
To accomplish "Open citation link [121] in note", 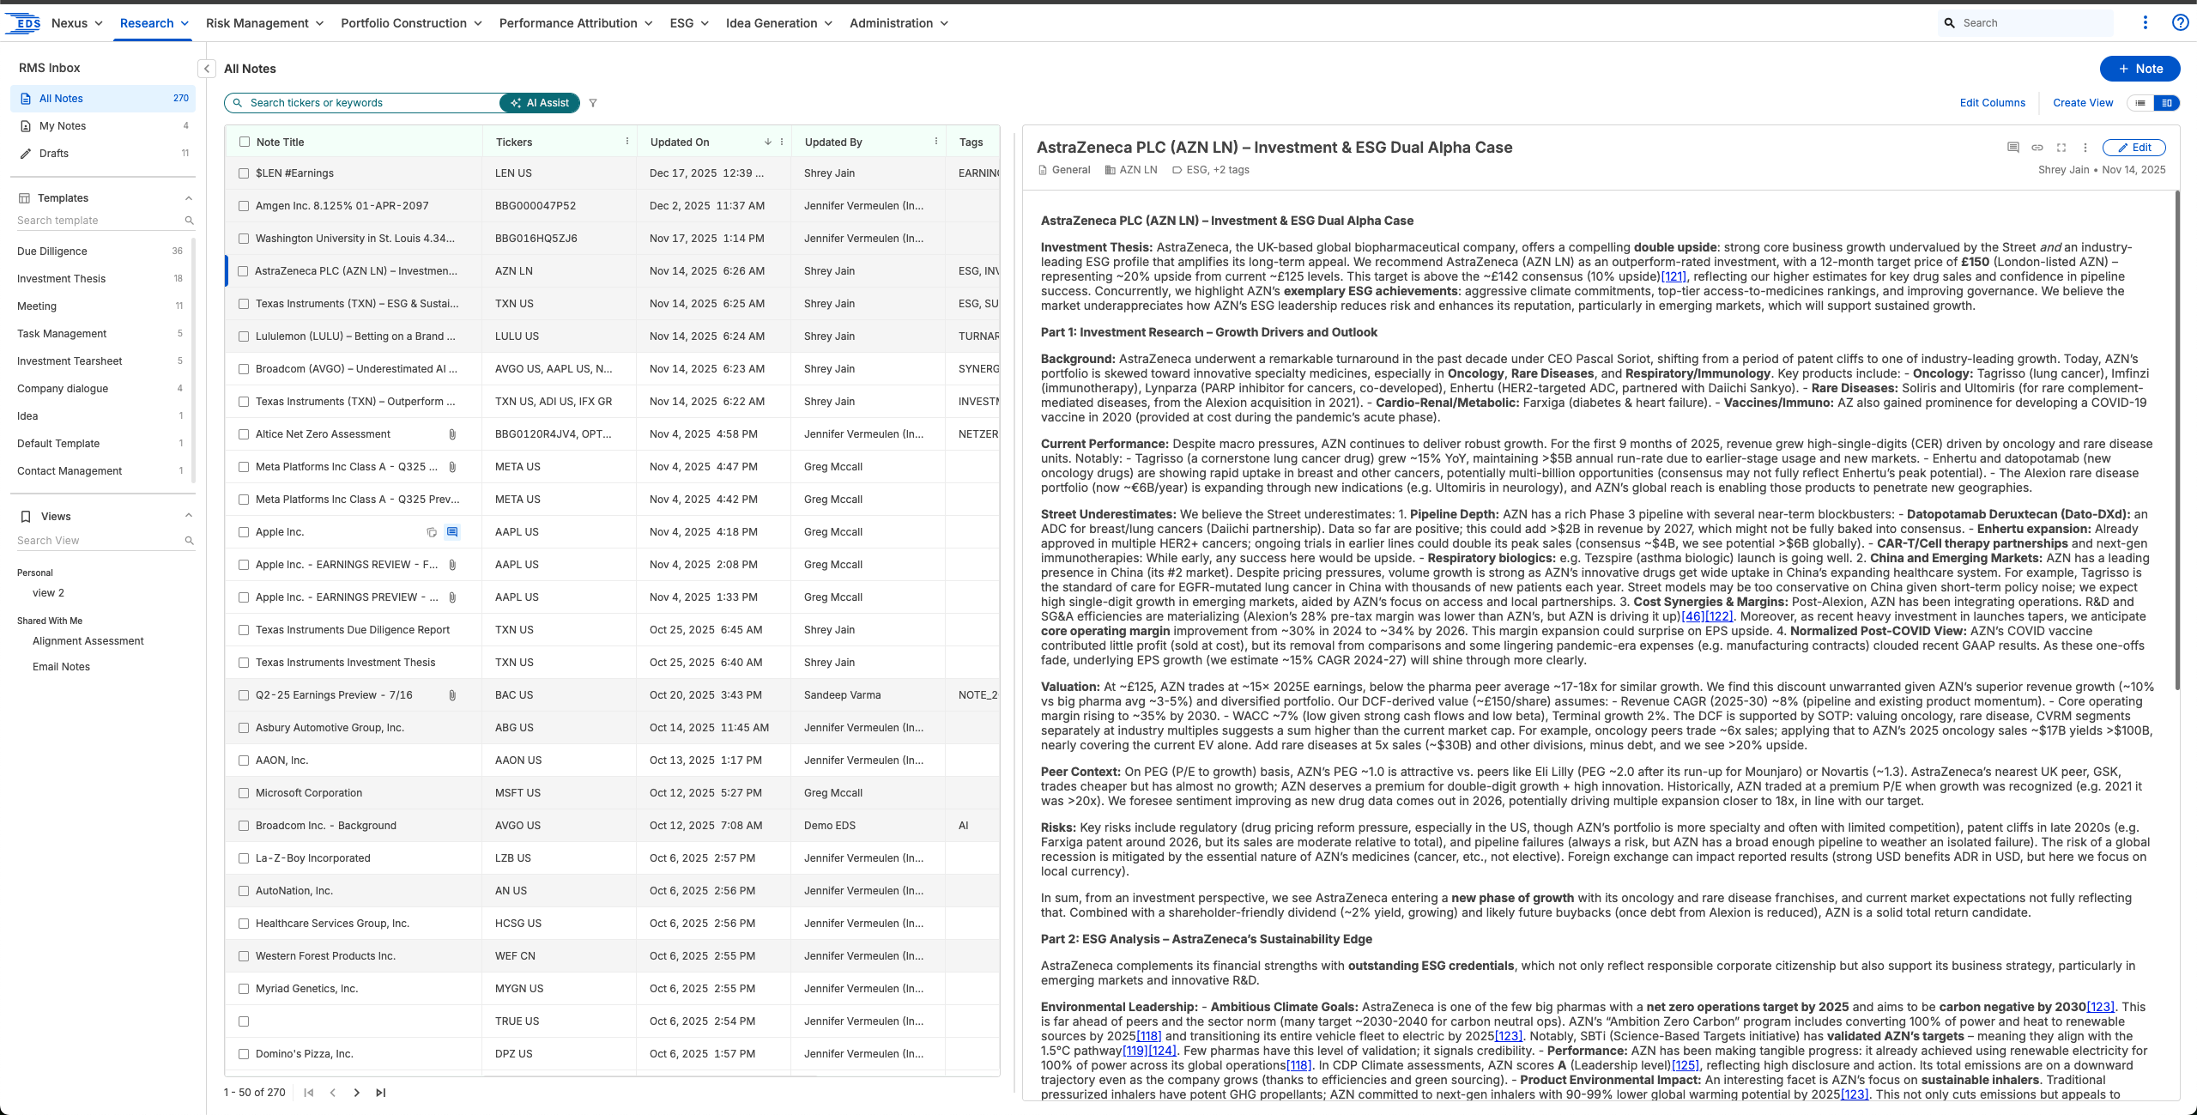I will click(x=1673, y=276).
